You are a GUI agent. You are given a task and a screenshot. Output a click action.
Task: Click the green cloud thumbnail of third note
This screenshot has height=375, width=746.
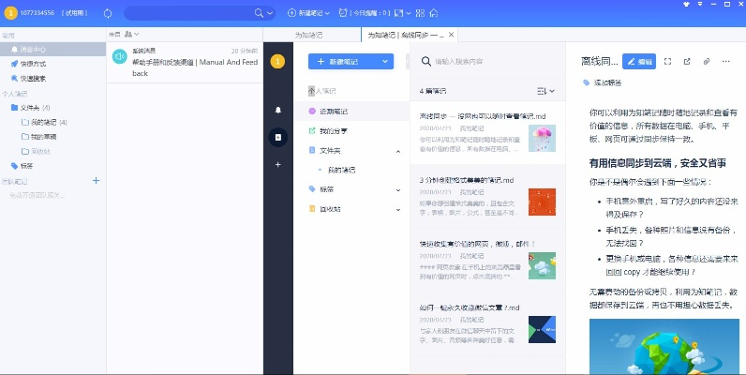tap(542, 265)
